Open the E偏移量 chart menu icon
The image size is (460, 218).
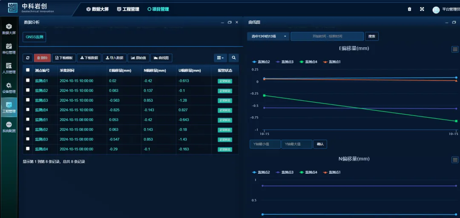coord(455,49)
